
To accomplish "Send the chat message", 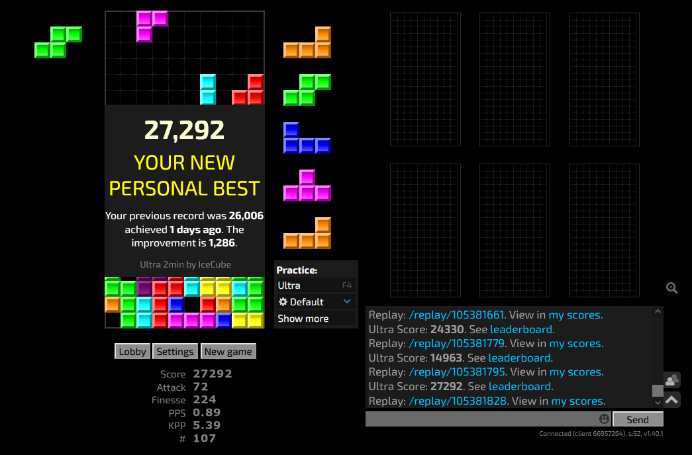I will [638, 419].
